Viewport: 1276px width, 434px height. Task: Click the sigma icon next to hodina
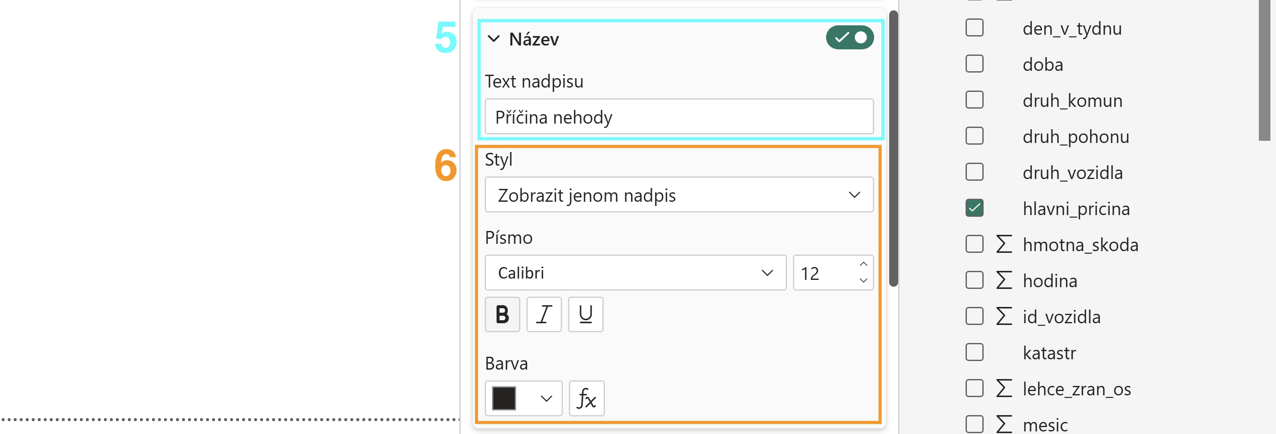tap(1003, 280)
